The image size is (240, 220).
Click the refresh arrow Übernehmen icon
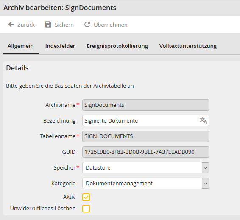point(87,25)
